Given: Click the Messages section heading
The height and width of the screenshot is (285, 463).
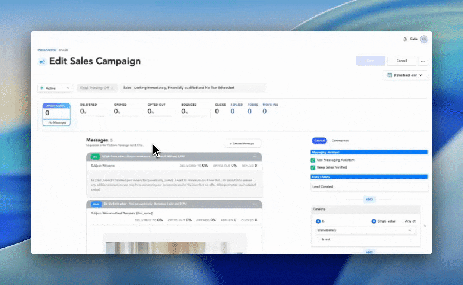Looking at the screenshot, I should (97, 140).
